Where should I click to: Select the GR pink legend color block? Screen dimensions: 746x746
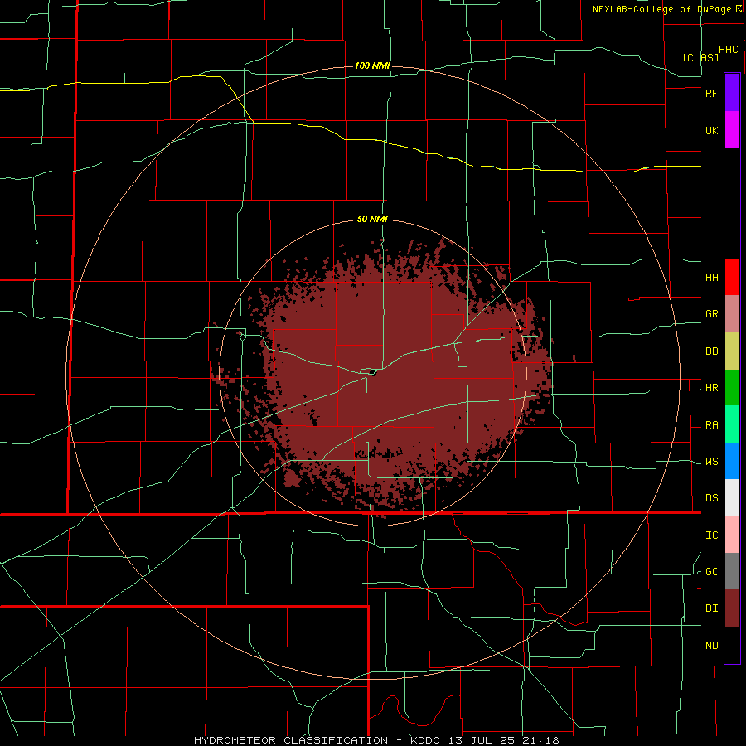click(732, 314)
